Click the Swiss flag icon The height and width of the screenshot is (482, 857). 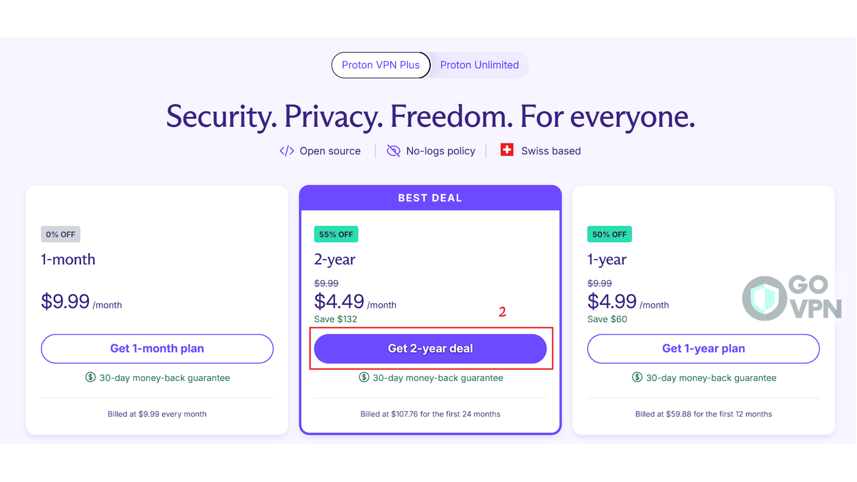pos(507,150)
